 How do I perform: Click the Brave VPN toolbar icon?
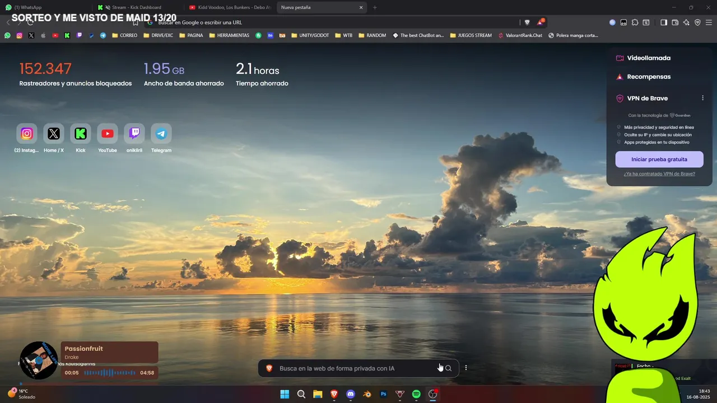coord(697,22)
